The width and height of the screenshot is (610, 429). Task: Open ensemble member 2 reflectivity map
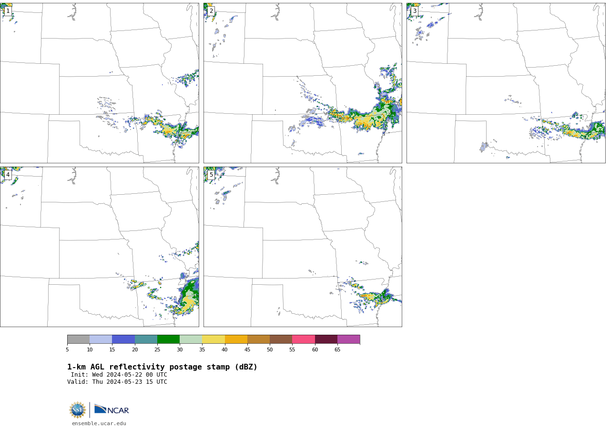(303, 83)
